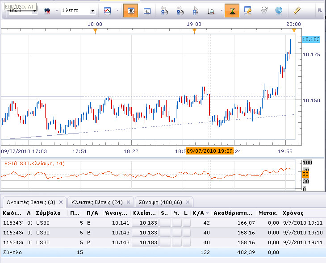Sort by Κ/Α column header
This screenshot has width=326, height=263.
198,213
